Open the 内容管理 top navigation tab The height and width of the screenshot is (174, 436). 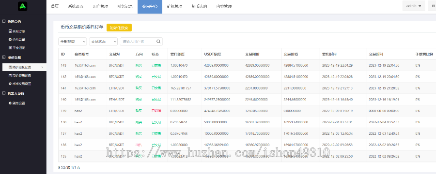point(224,6)
